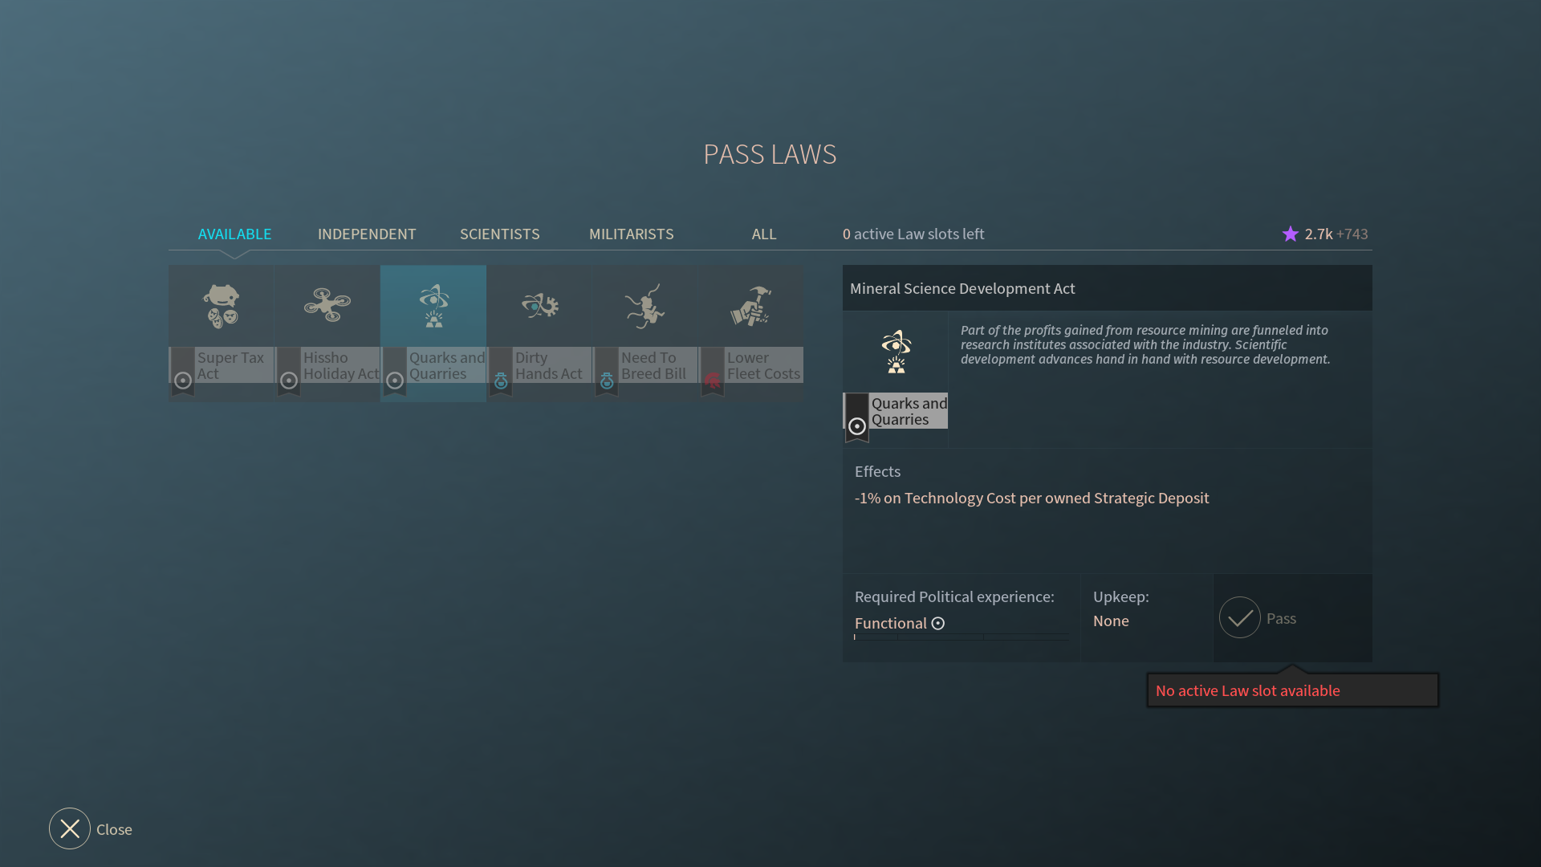Viewport: 1541px width, 867px height.
Task: Click the Functional political experience circle icon
Action: [938, 624]
